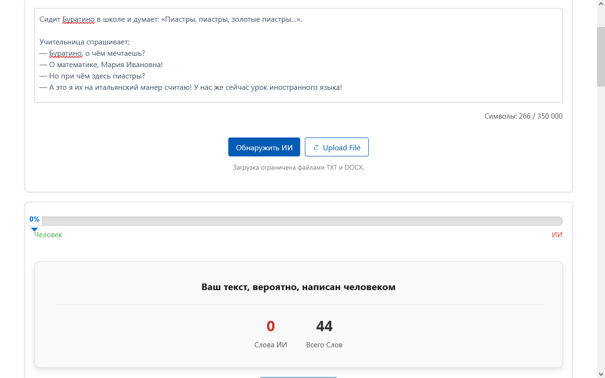Click the green Человек label

point(48,235)
